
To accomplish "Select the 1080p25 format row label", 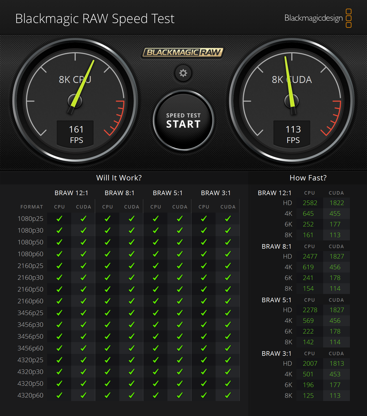I will click(30, 219).
